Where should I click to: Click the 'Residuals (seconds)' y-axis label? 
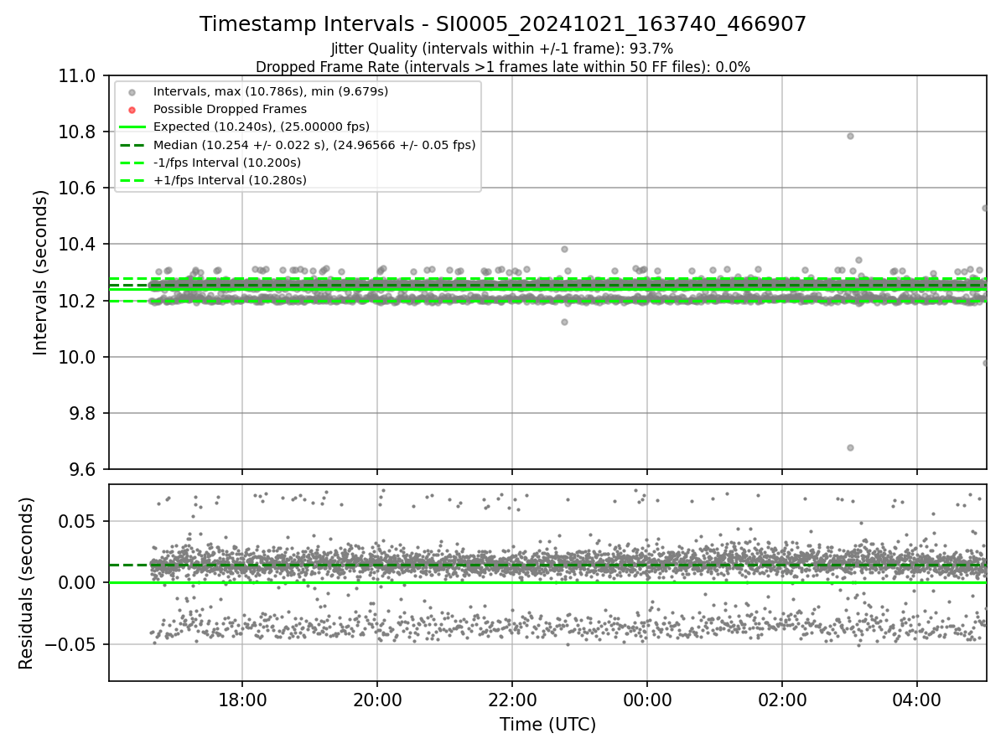(x=26, y=583)
